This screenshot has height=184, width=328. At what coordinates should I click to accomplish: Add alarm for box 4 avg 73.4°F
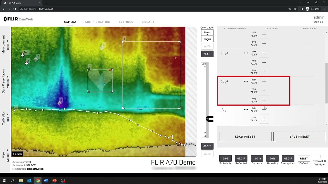[264, 100]
